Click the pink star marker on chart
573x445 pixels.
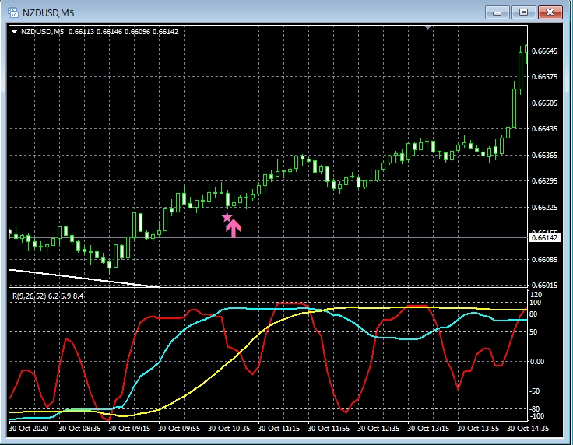227,218
